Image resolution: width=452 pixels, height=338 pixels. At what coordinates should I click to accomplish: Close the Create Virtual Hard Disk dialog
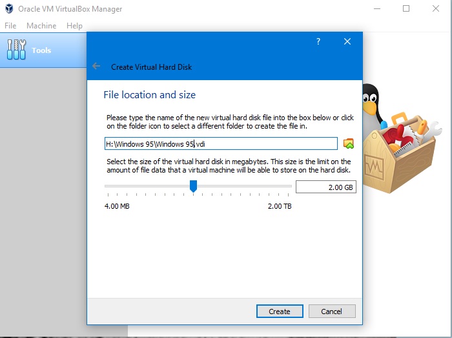click(x=347, y=41)
